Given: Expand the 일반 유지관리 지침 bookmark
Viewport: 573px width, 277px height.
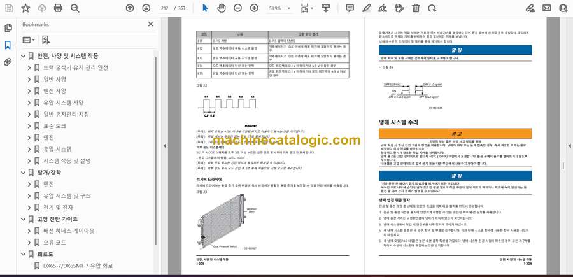Looking at the screenshot, I should click(29, 115).
